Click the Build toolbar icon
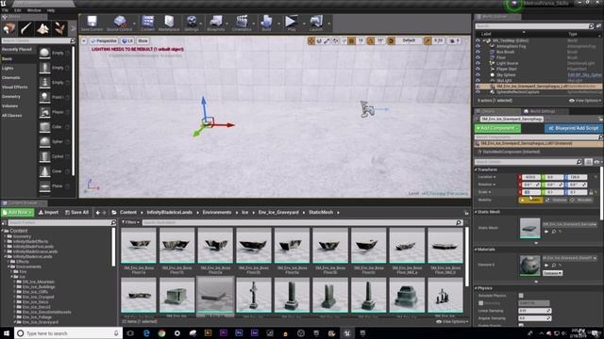This screenshot has width=604, height=339. 266,24
